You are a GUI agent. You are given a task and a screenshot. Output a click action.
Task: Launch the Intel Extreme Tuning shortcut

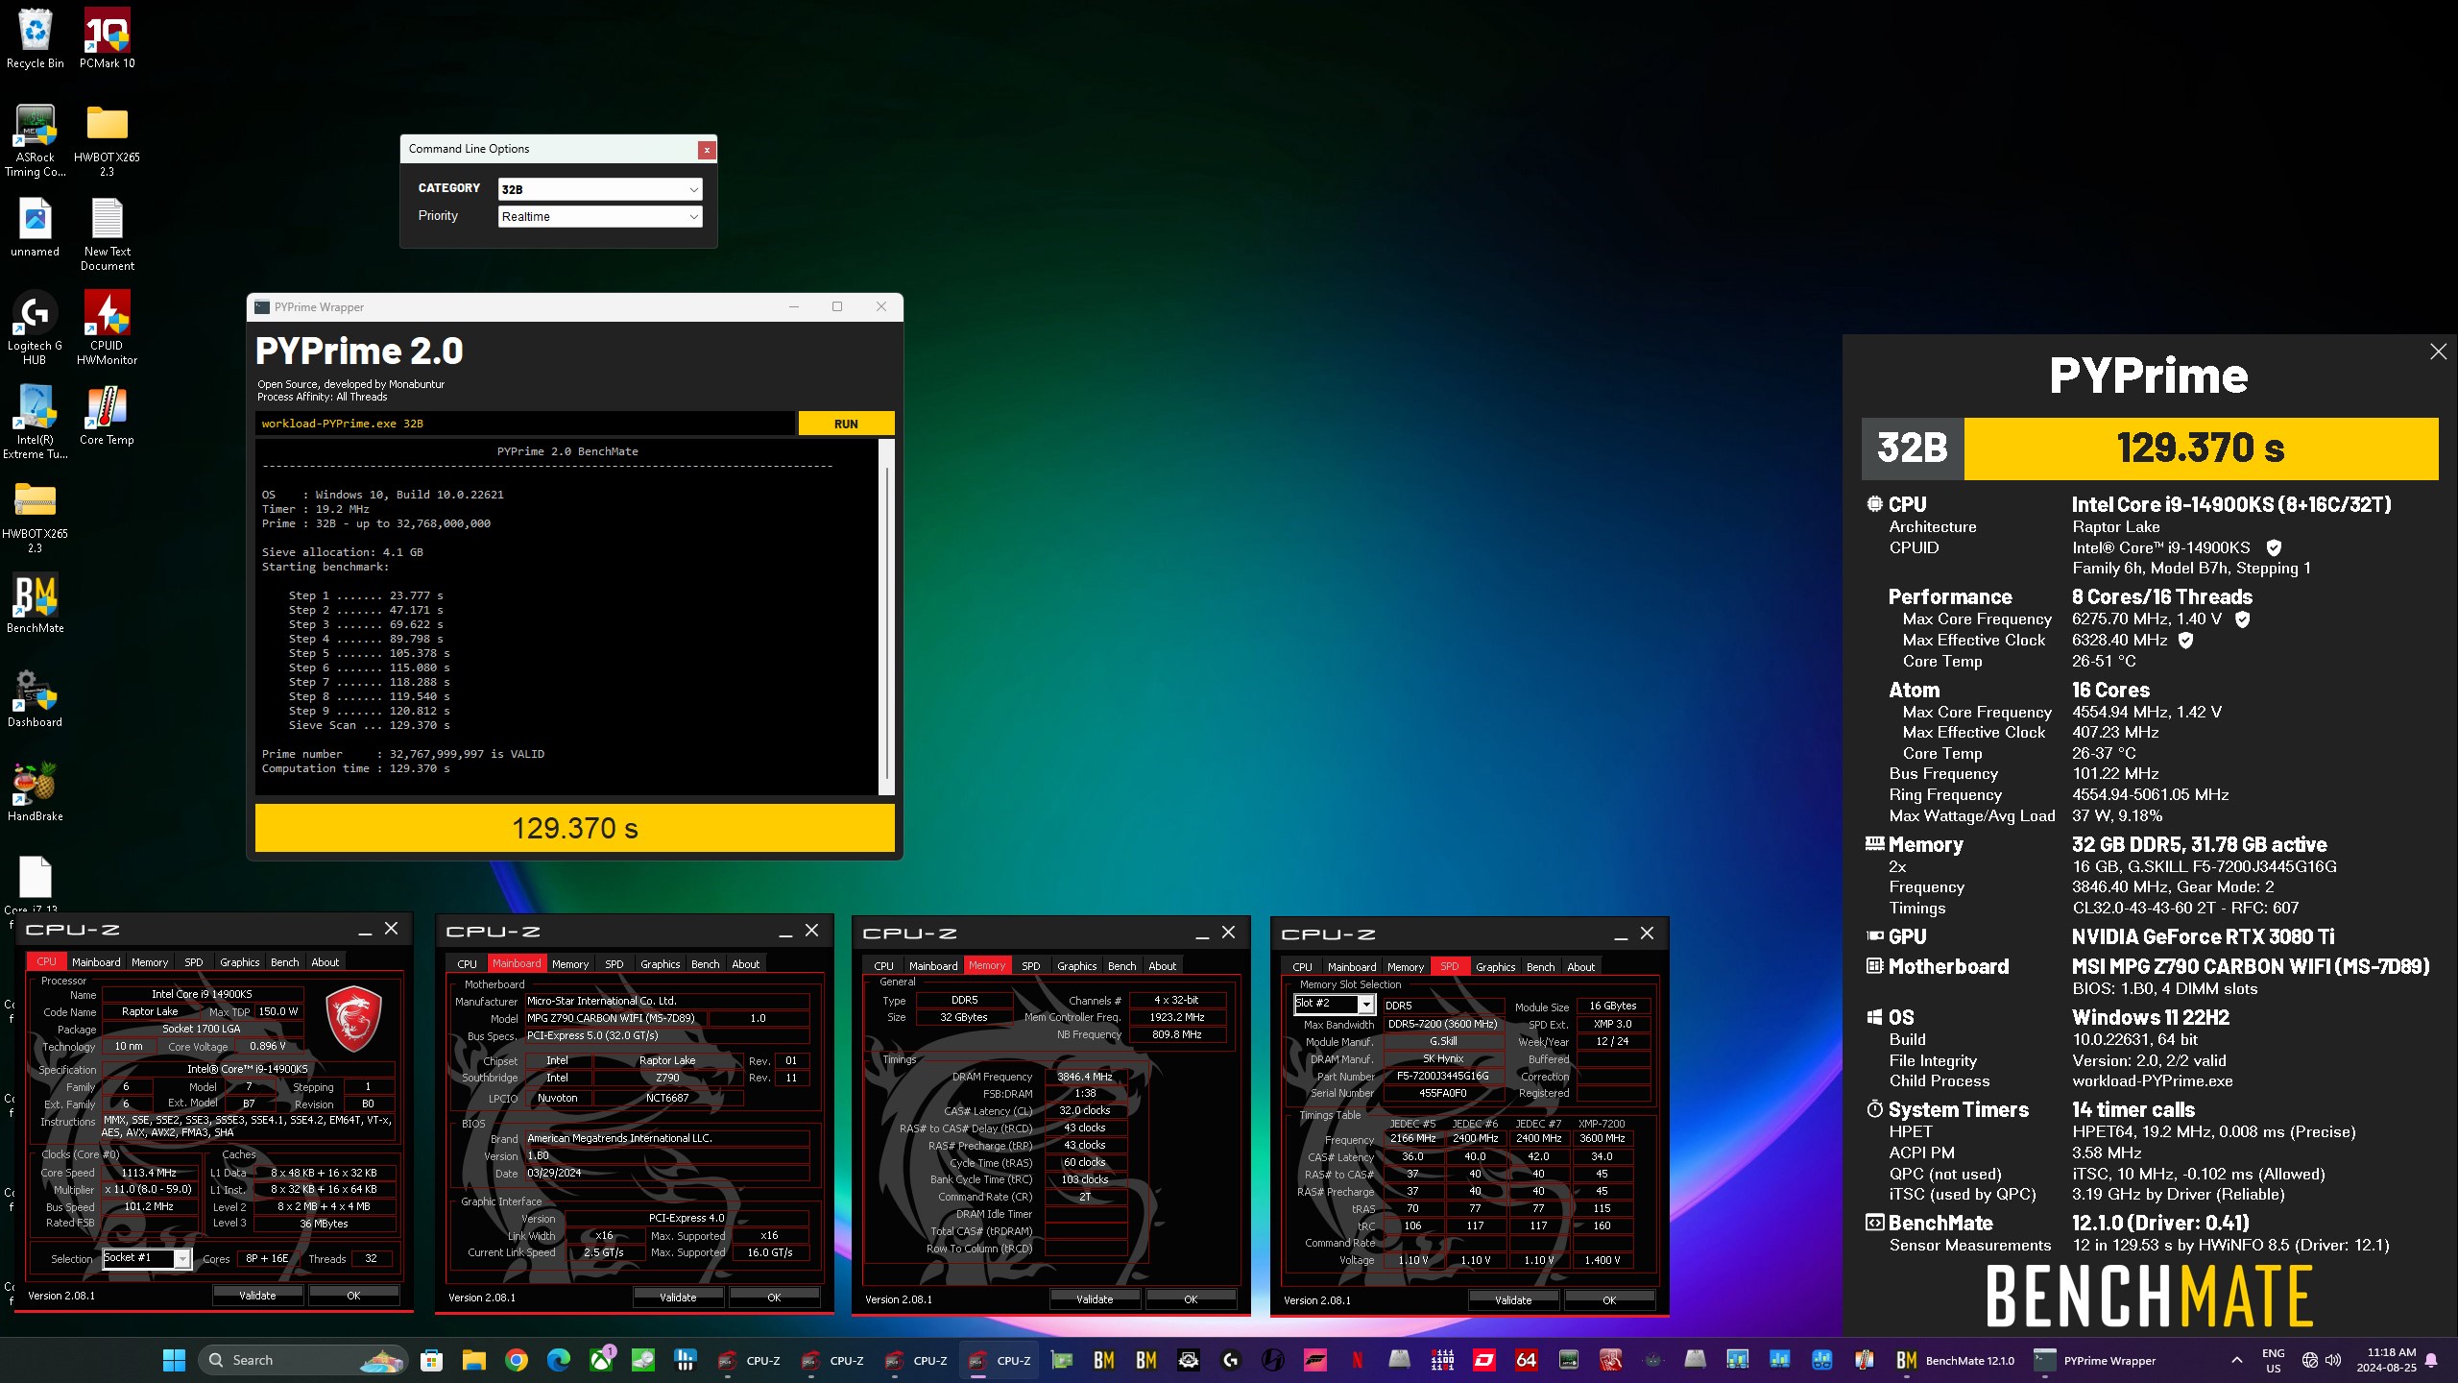pyautogui.click(x=36, y=423)
